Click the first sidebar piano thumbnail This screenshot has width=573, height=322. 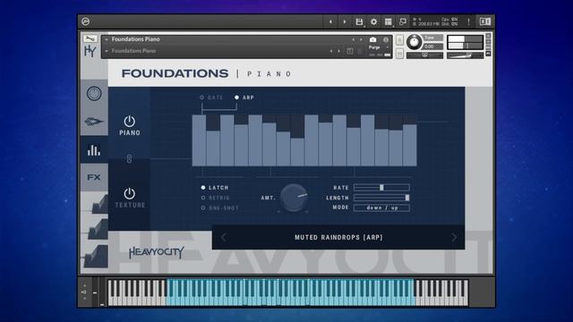pos(96,203)
